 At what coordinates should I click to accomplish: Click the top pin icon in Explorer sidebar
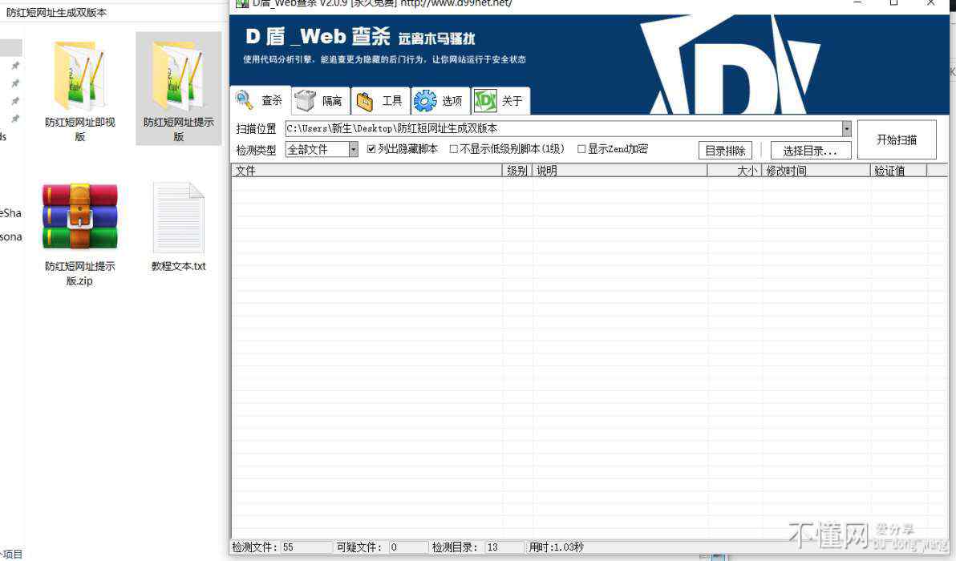click(15, 65)
